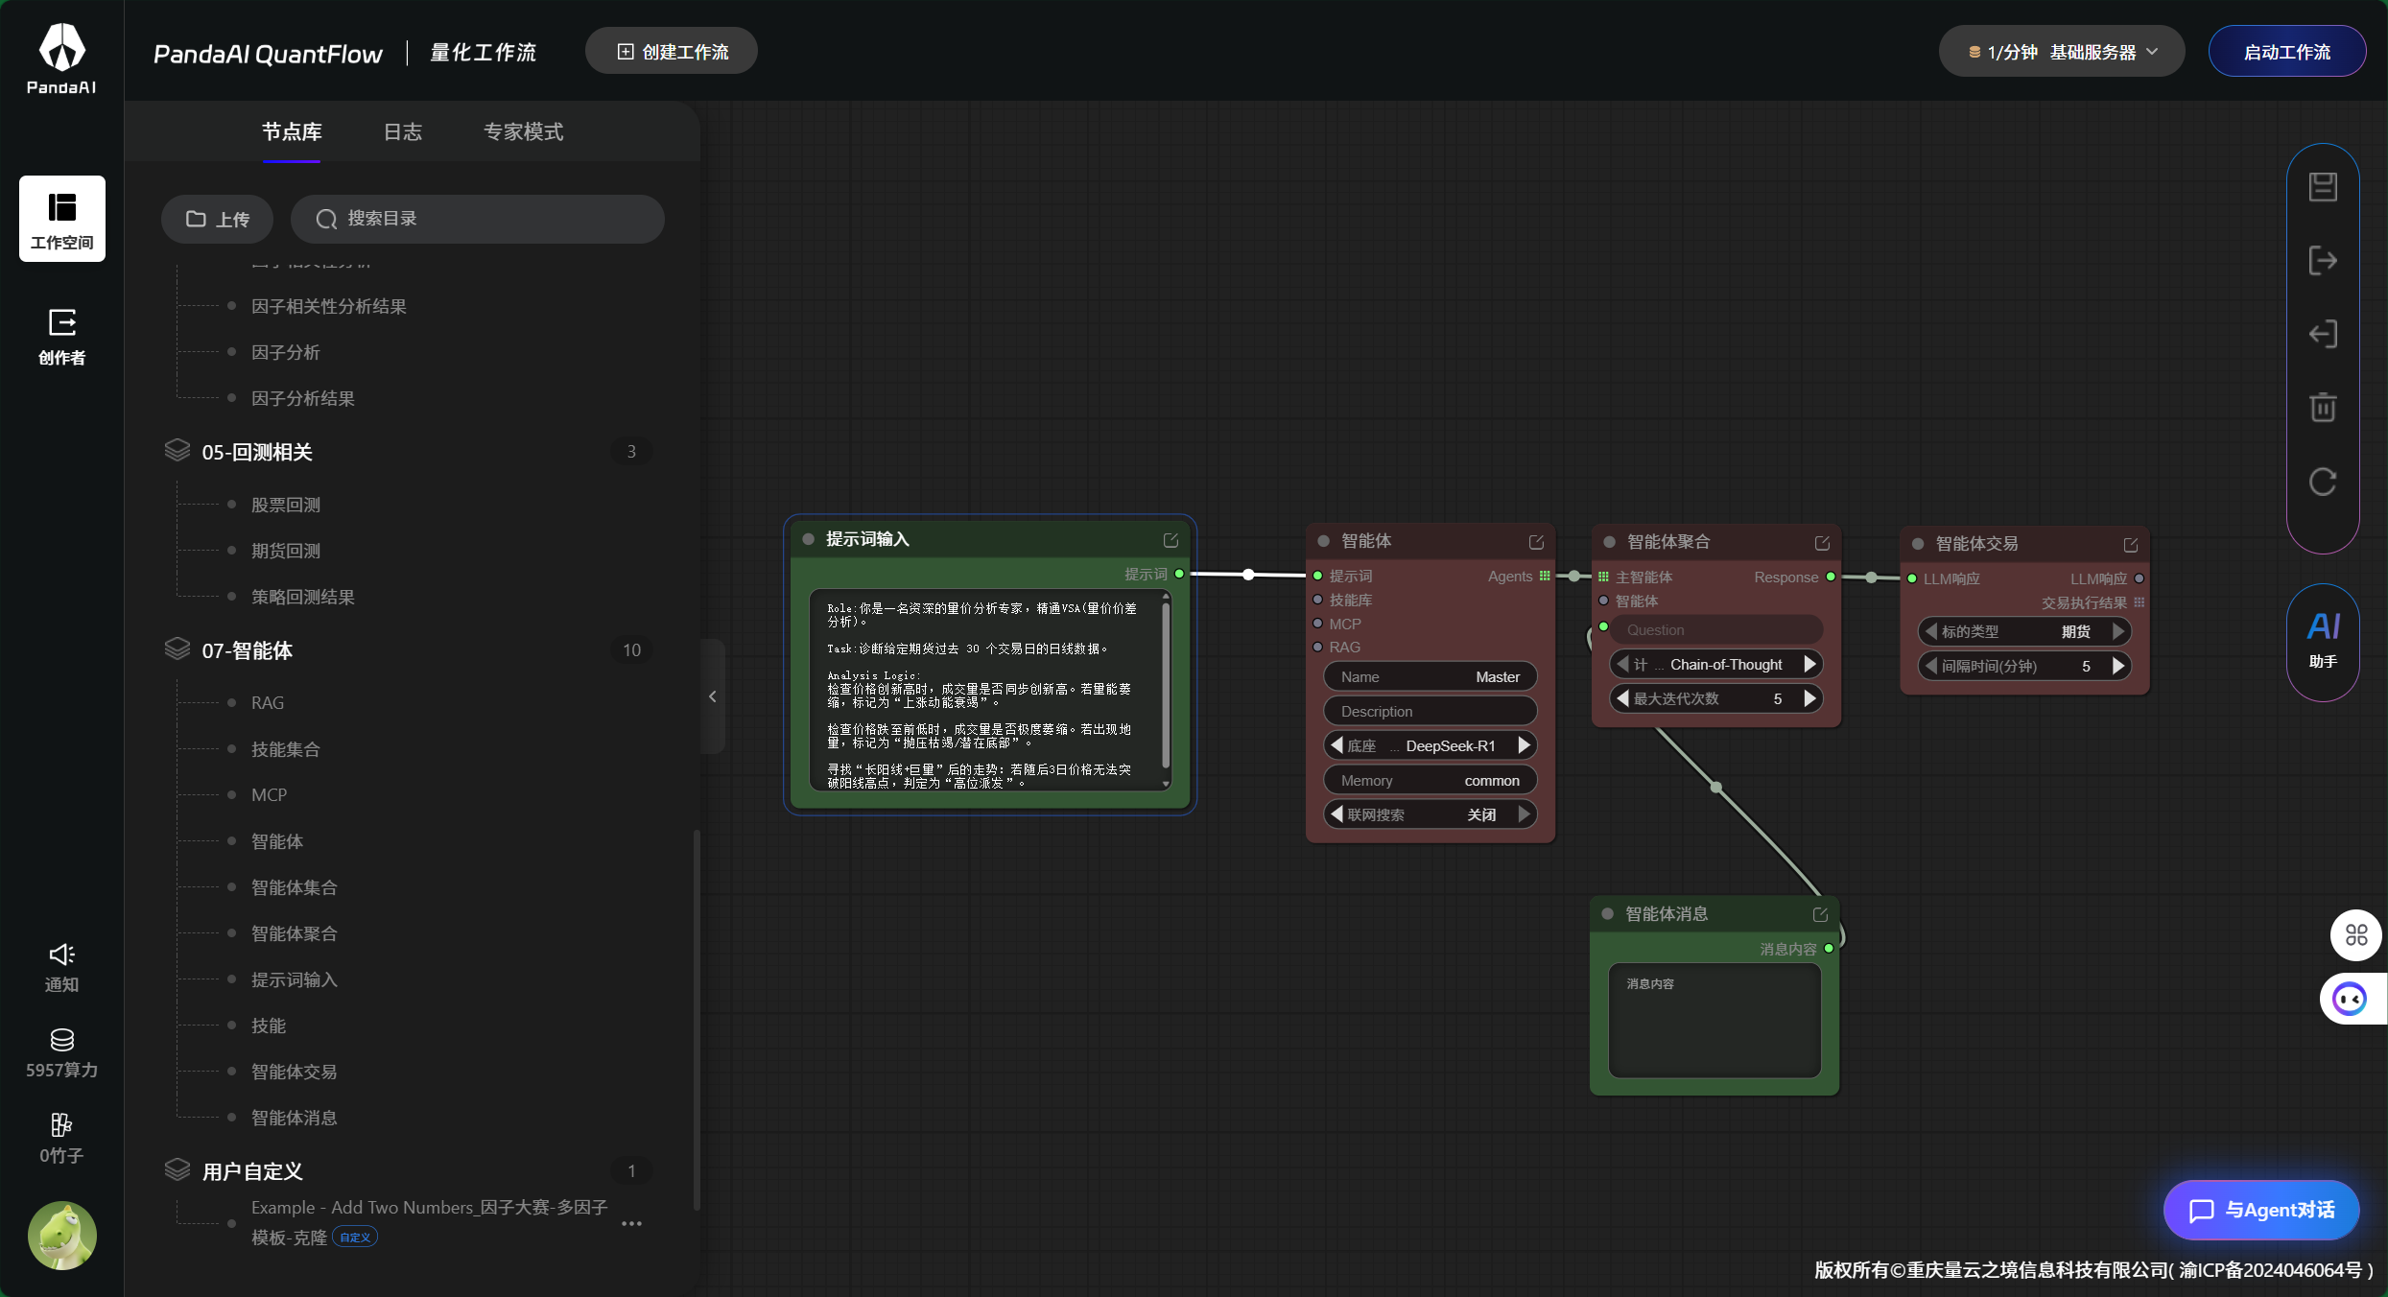The image size is (2388, 1297).
Task: Open the 1/分钟 基础服务器 dropdown
Action: tap(2061, 51)
